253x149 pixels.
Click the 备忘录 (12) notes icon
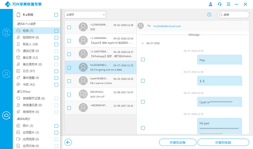pos(18,57)
